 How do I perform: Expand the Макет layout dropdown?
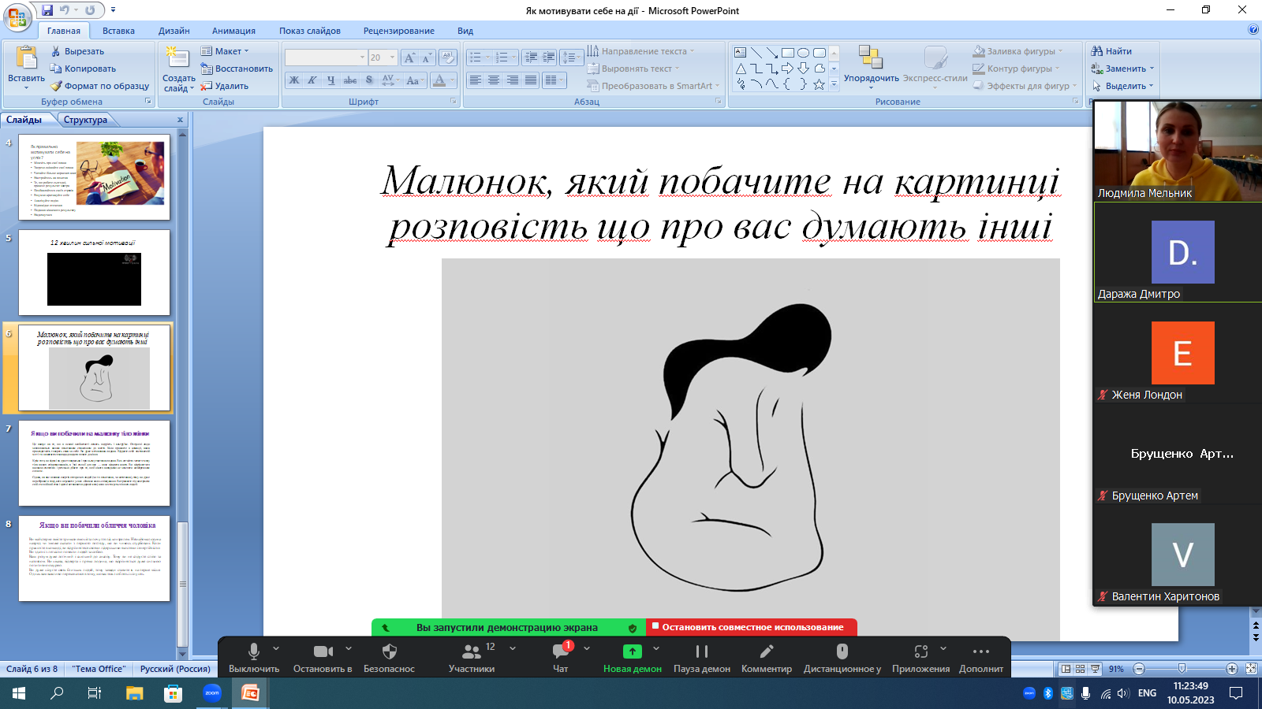point(225,51)
